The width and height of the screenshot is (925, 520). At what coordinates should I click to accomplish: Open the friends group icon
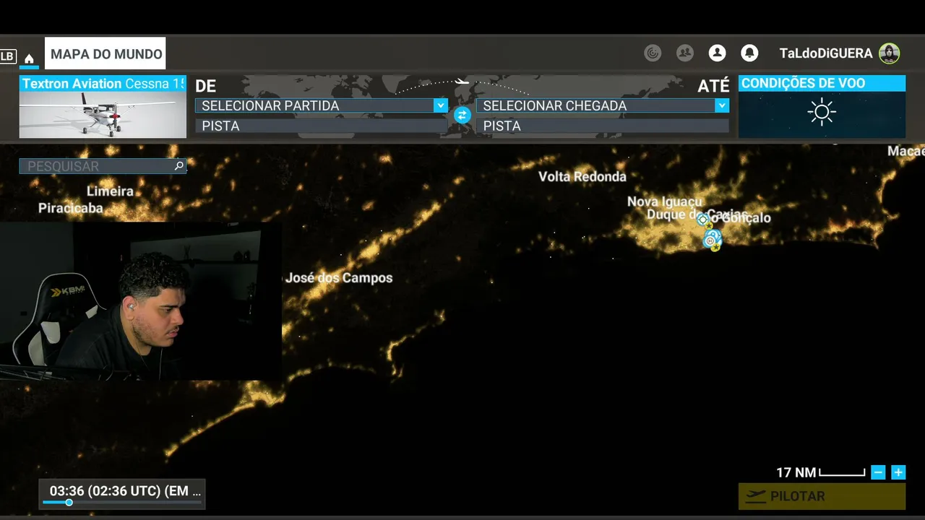coord(684,53)
